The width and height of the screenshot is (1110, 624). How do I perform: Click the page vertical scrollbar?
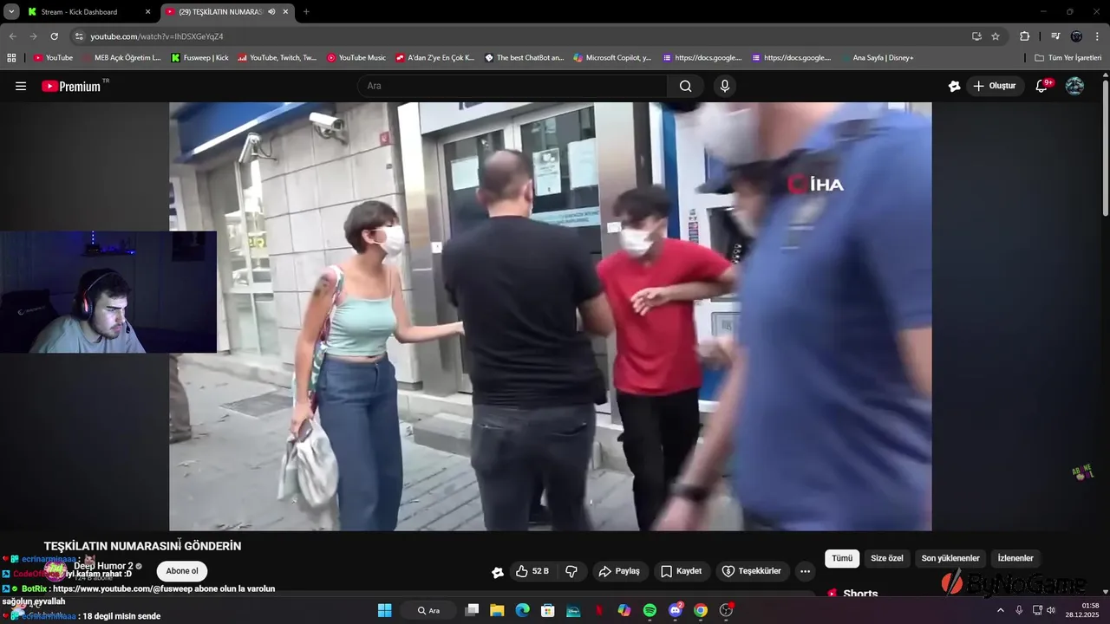pyautogui.click(x=1105, y=147)
